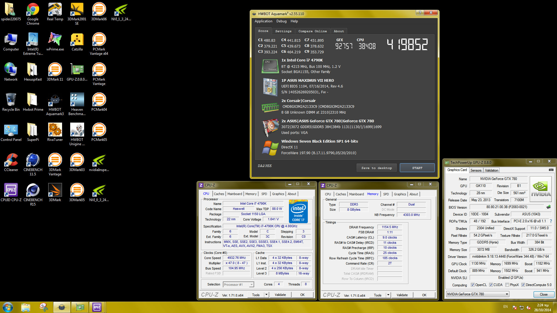Launch CINEBENCH R15 shortcut
This screenshot has width=557, height=313.
[x=33, y=194]
